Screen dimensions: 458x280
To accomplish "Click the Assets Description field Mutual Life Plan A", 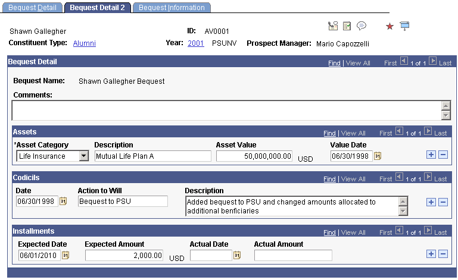I will pyautogui.click(x=152, y=156).
